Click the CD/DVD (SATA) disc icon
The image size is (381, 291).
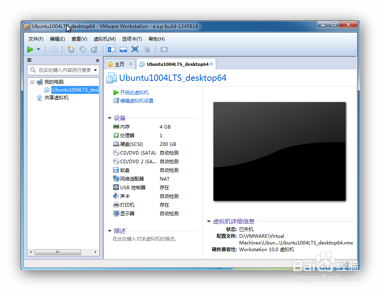click(116, 153)
